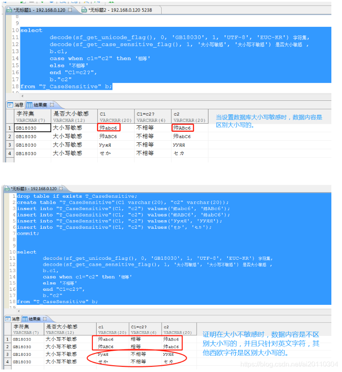Click the focused GB18030 cell in 无标题1 results row 1
The image size is (342, 372).
tap(32, 128)
